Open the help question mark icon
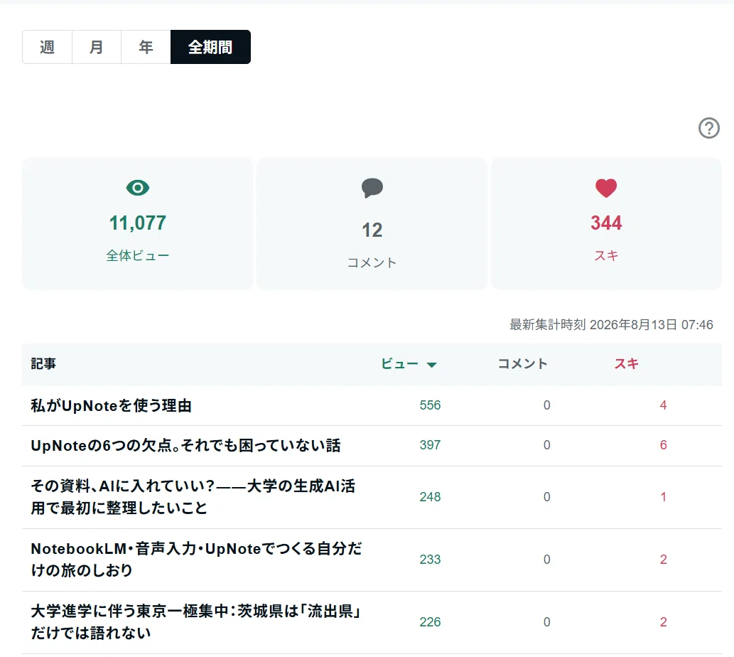 pyautogui.click(x=708, y=128)
